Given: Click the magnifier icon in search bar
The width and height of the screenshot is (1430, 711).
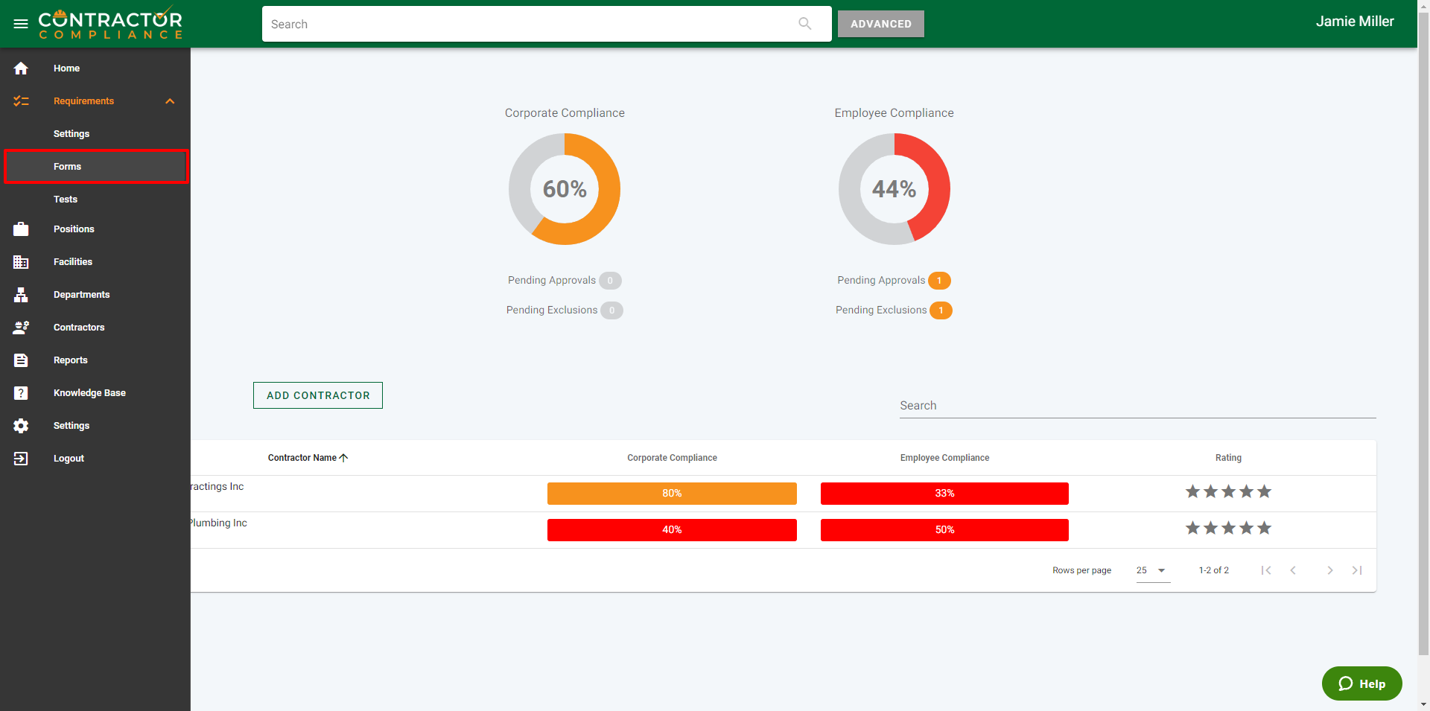Looking at the screenshot, I should tap(804, 24).
